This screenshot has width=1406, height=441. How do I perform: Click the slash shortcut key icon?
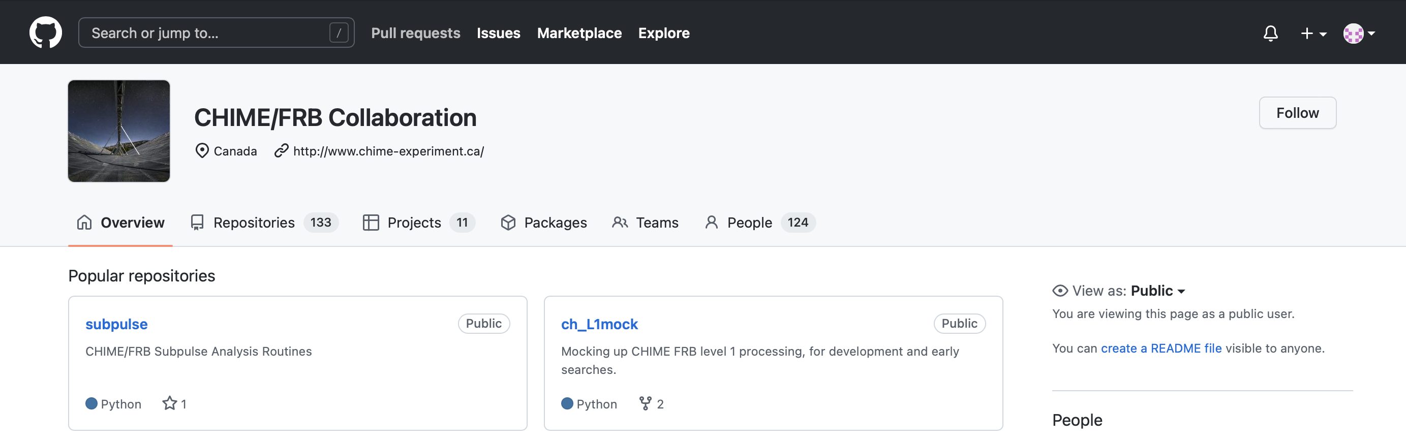coord(339,33)
